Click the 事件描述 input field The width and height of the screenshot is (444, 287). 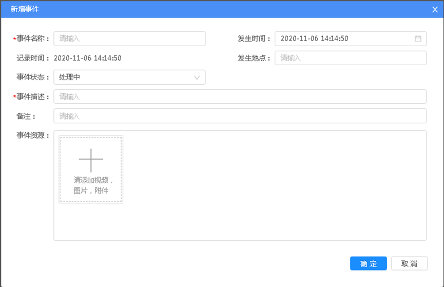click(x=240, y=97)
